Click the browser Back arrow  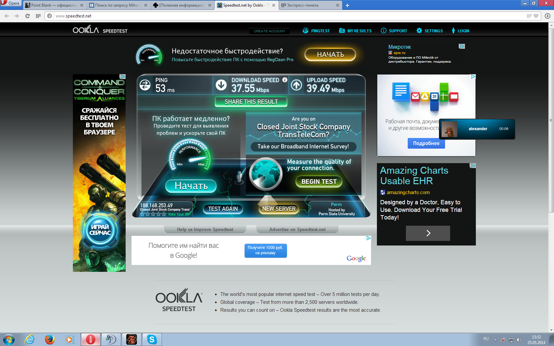7,16
